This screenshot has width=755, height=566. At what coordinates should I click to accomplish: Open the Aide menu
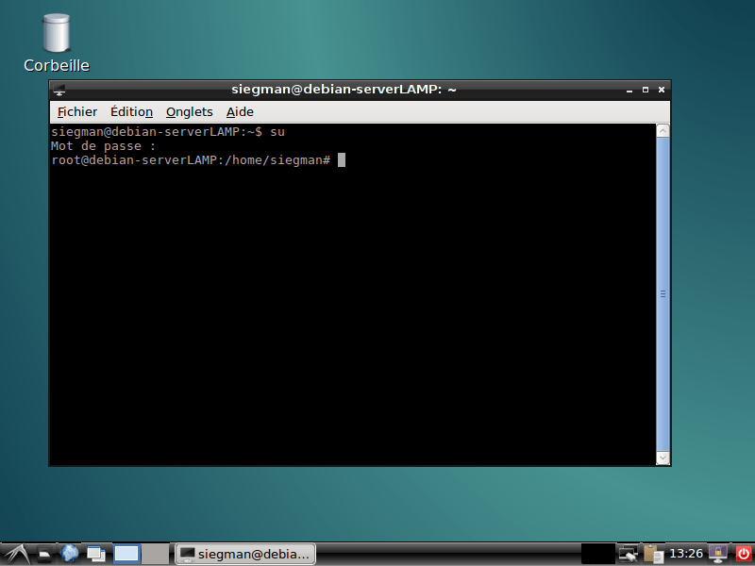click(x=240, y=111)
